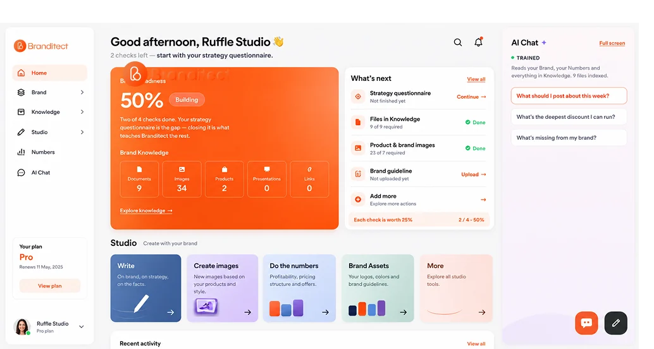Select 'What's missing from my brand?' prompt

tap(569, 138)
